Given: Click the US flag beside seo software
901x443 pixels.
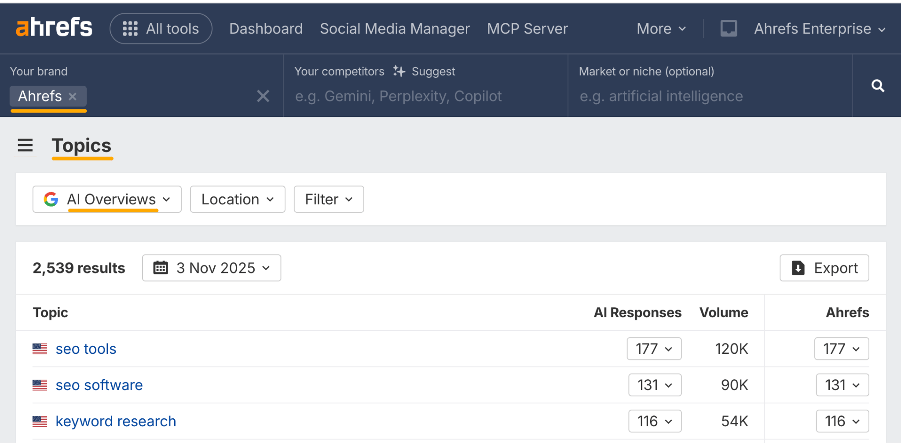Looking at the screenshot, I should 40,385.
